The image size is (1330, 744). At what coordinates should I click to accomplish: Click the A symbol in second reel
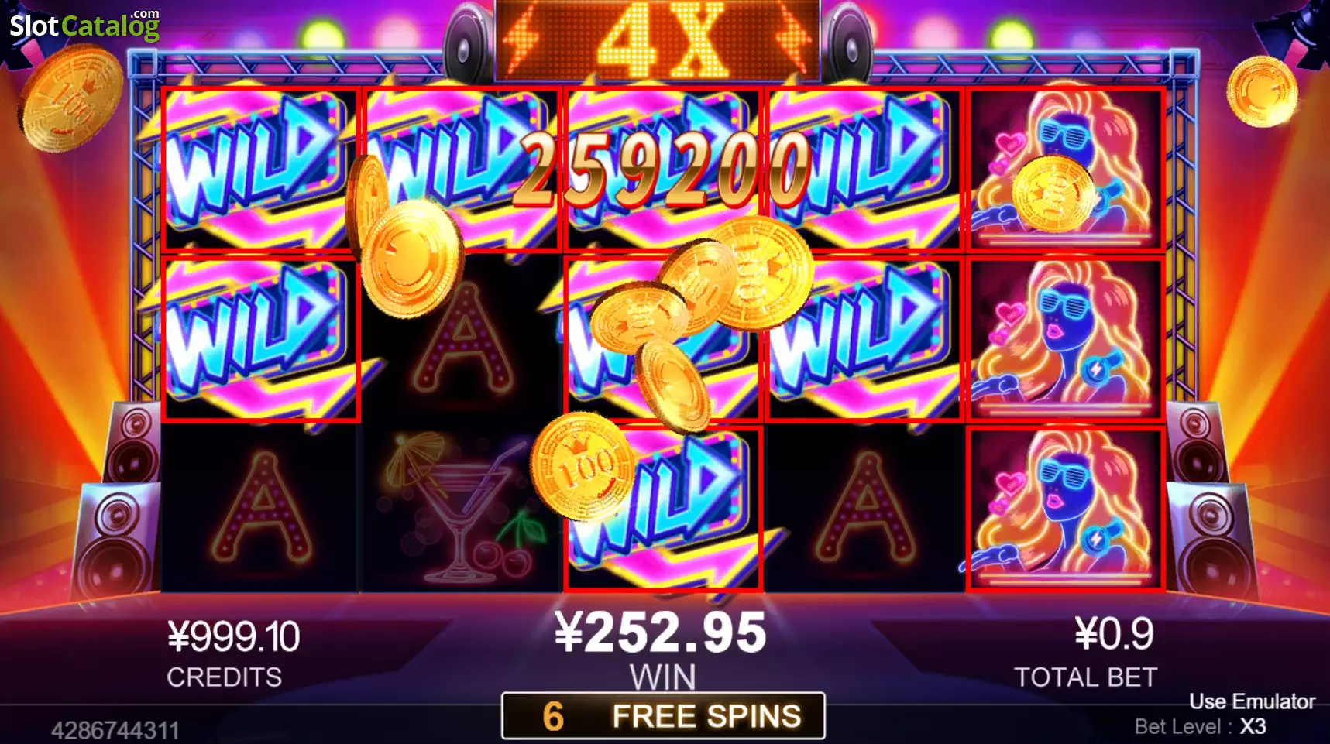point(463,337)
